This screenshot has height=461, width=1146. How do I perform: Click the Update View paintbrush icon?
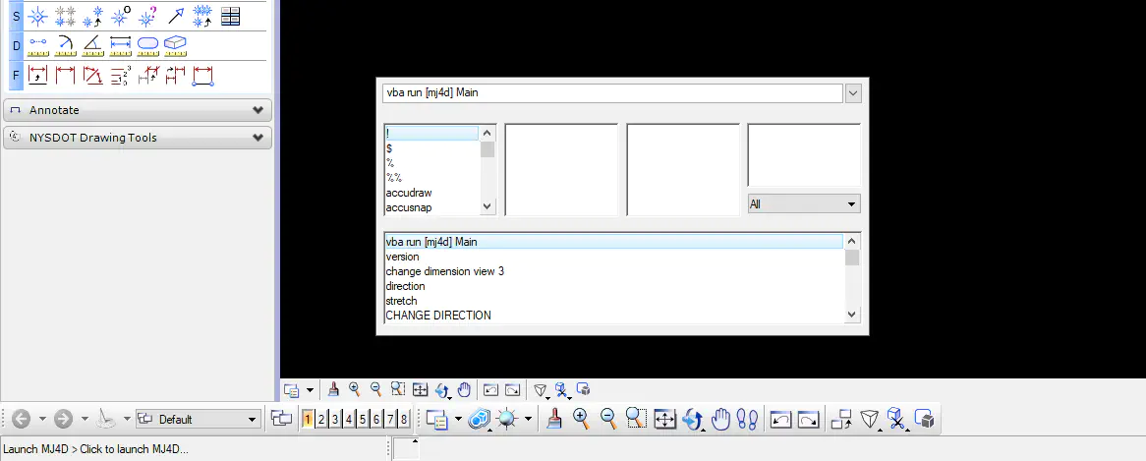point(554,420)
